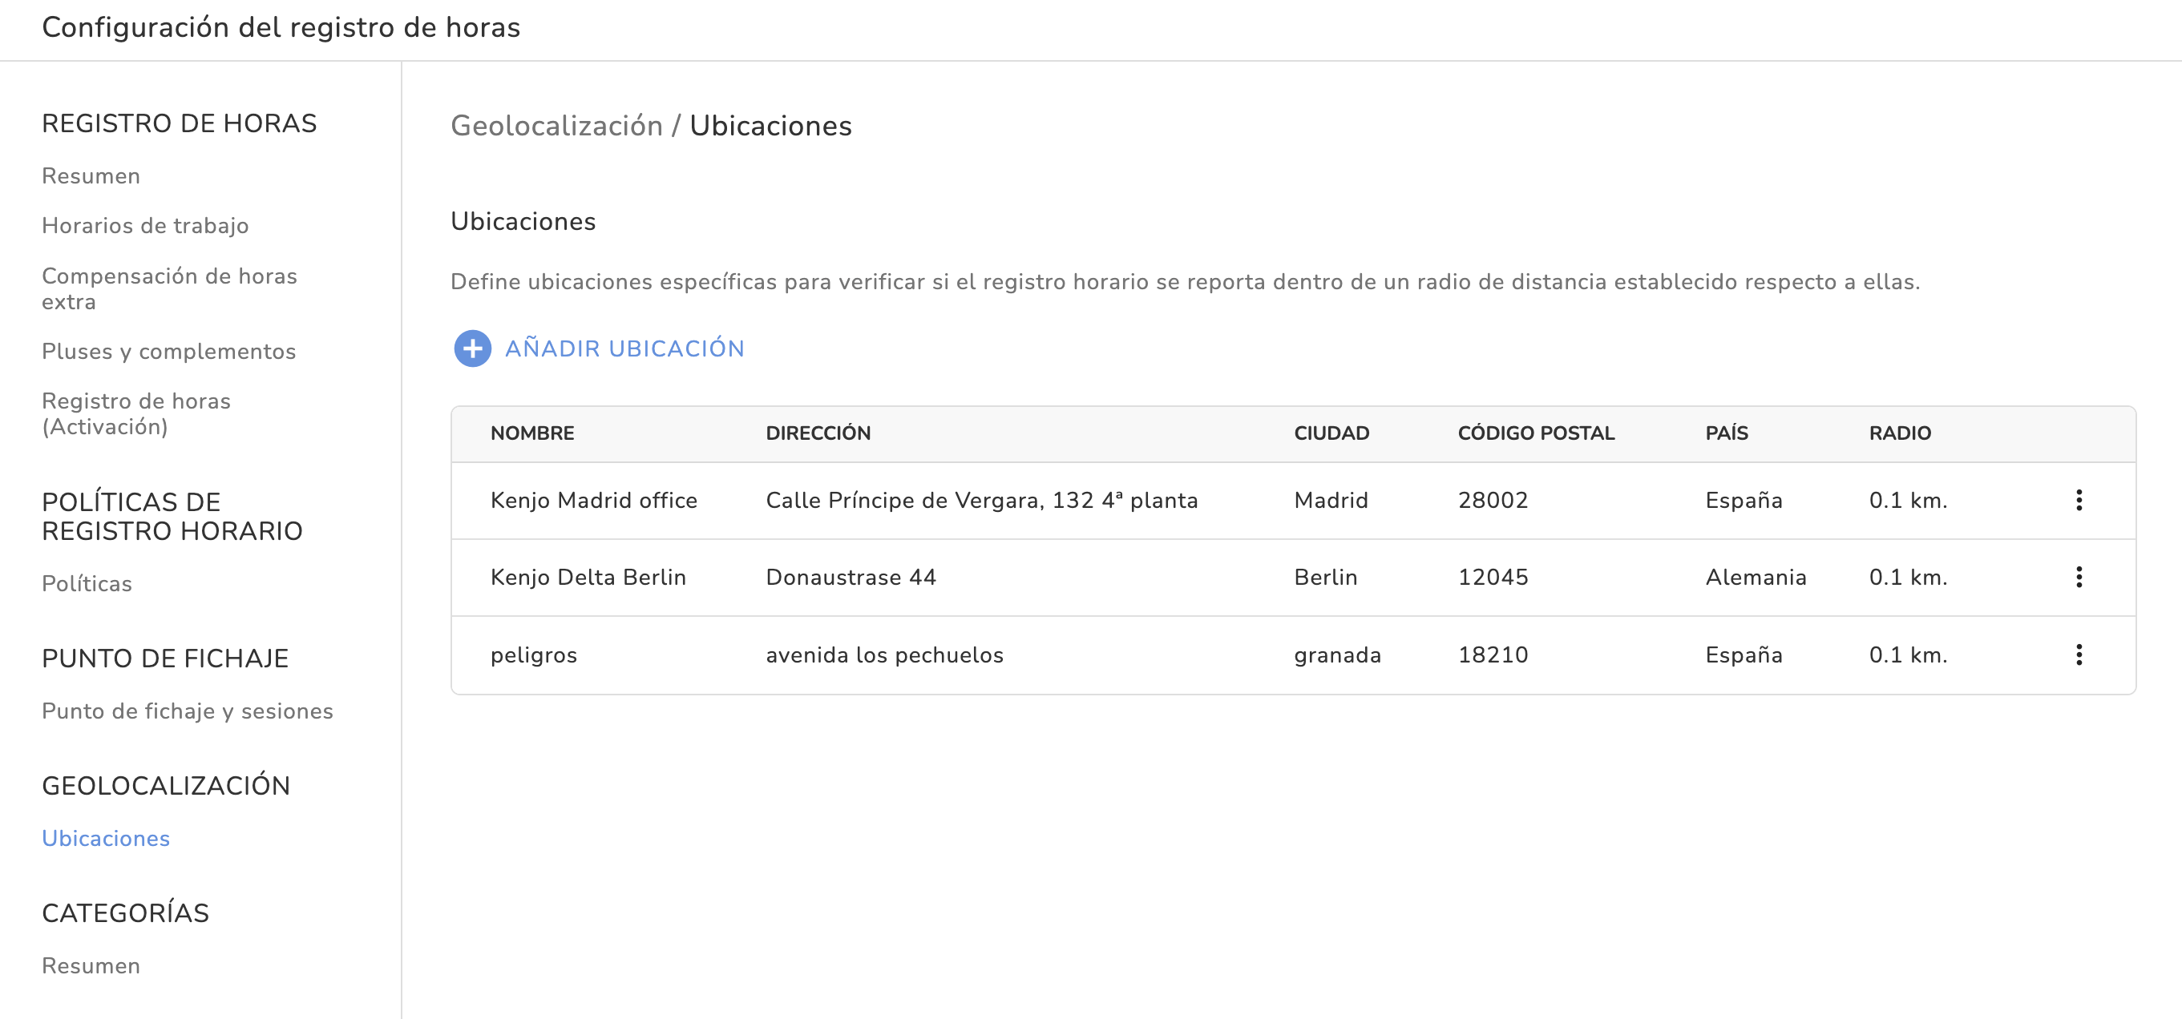Screen dimensions: 2182x1019
Task: Select Ubicaciones in the sidebar
Action: (x=106, y=838)
